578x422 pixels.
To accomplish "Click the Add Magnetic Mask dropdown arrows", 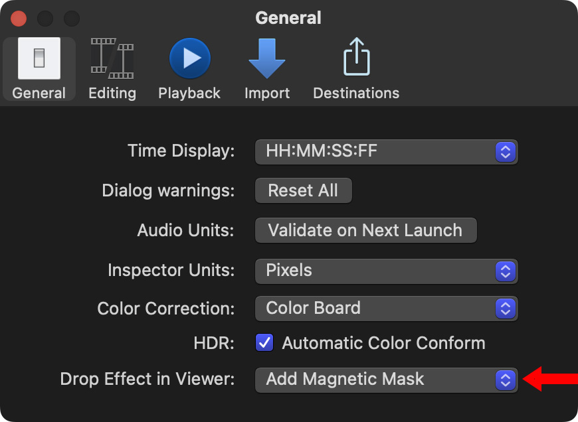I will pyautogui.click(x=506, y=380).
